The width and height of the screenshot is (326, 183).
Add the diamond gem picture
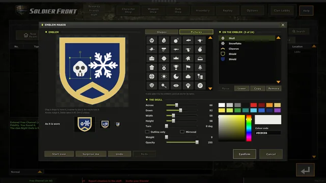[x=152, y=85]
